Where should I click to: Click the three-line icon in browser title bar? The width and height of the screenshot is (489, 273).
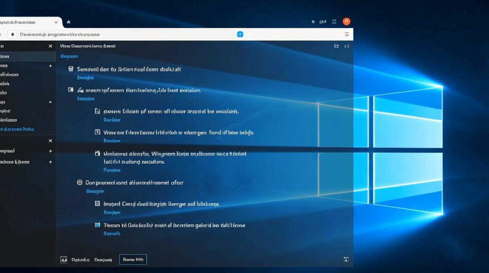(x=334, y=22)
